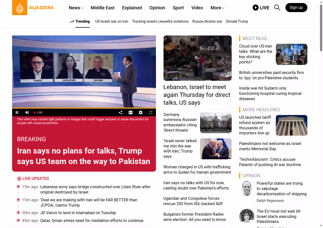Toggle closed captions on video
This screenshot has width=323, height=228.
click(x=130, y=112)
